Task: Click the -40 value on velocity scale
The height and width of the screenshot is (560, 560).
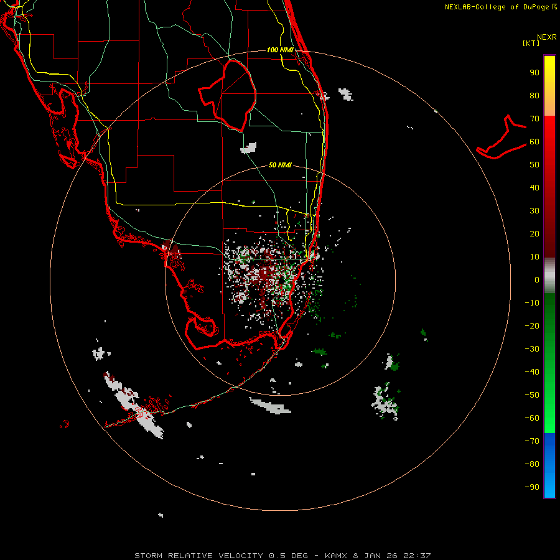Action: (x=532, y=372)
